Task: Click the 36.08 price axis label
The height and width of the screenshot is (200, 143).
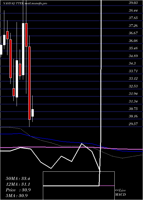Action: (x=133, y=41)
